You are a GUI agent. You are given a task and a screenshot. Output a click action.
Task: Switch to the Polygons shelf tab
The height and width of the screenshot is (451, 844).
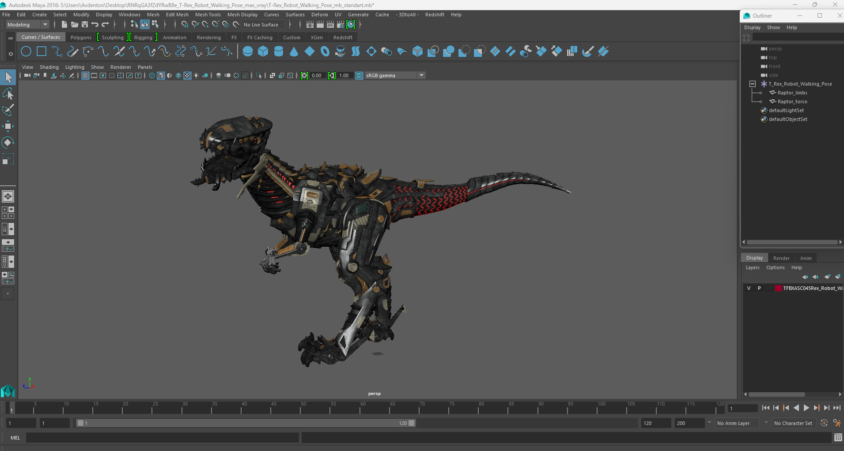pos(81,38)
